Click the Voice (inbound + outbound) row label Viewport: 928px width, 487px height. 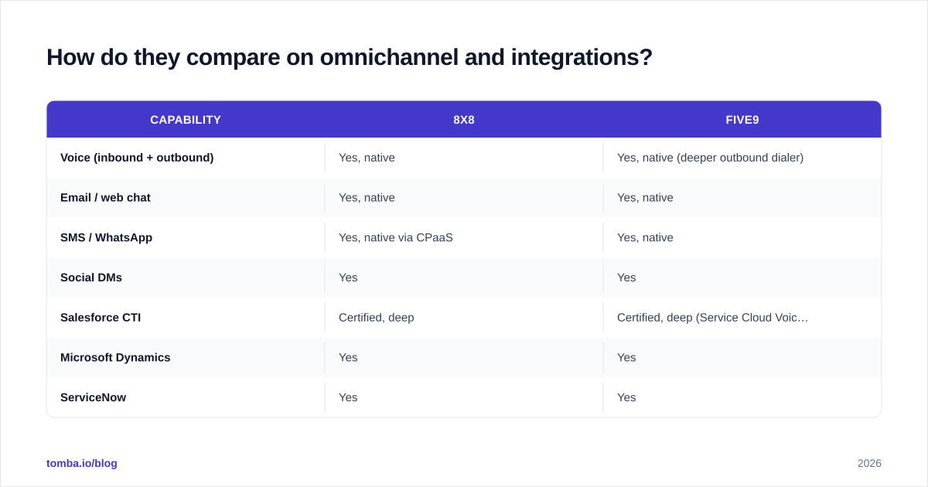[x=137, y=158]
